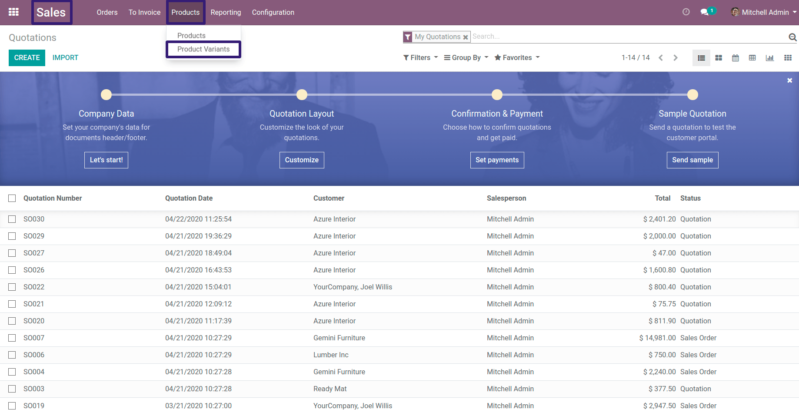Sort by Customer column header

click(329, 198)
